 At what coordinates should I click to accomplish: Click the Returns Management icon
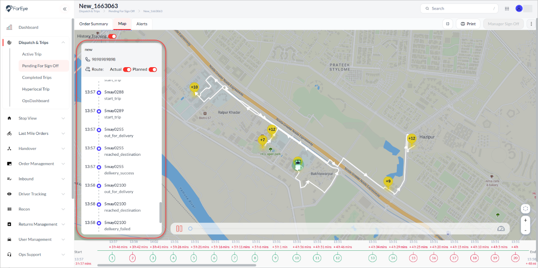click(x=10, y=224)
